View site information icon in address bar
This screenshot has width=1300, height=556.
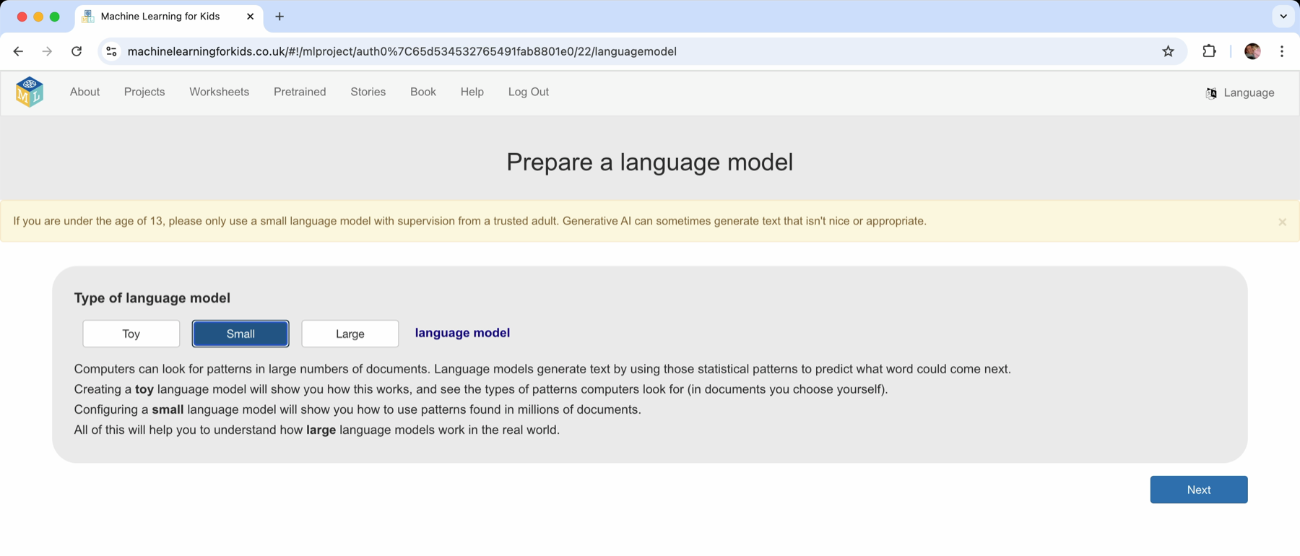click(x=111, y=51)
